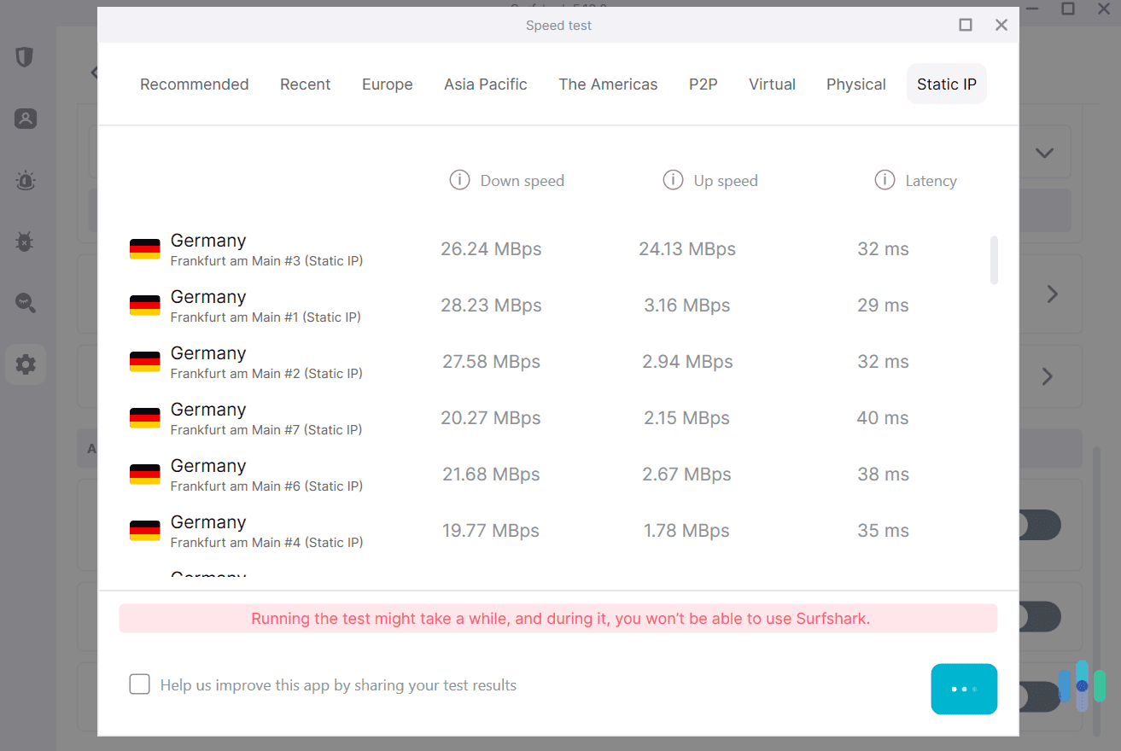Click the info icon next to Latency
The image size is (1121, 751).
885,180
